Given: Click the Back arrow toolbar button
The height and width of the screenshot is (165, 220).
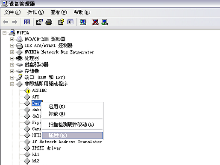Looking at the screenshot, I should 6,22.
